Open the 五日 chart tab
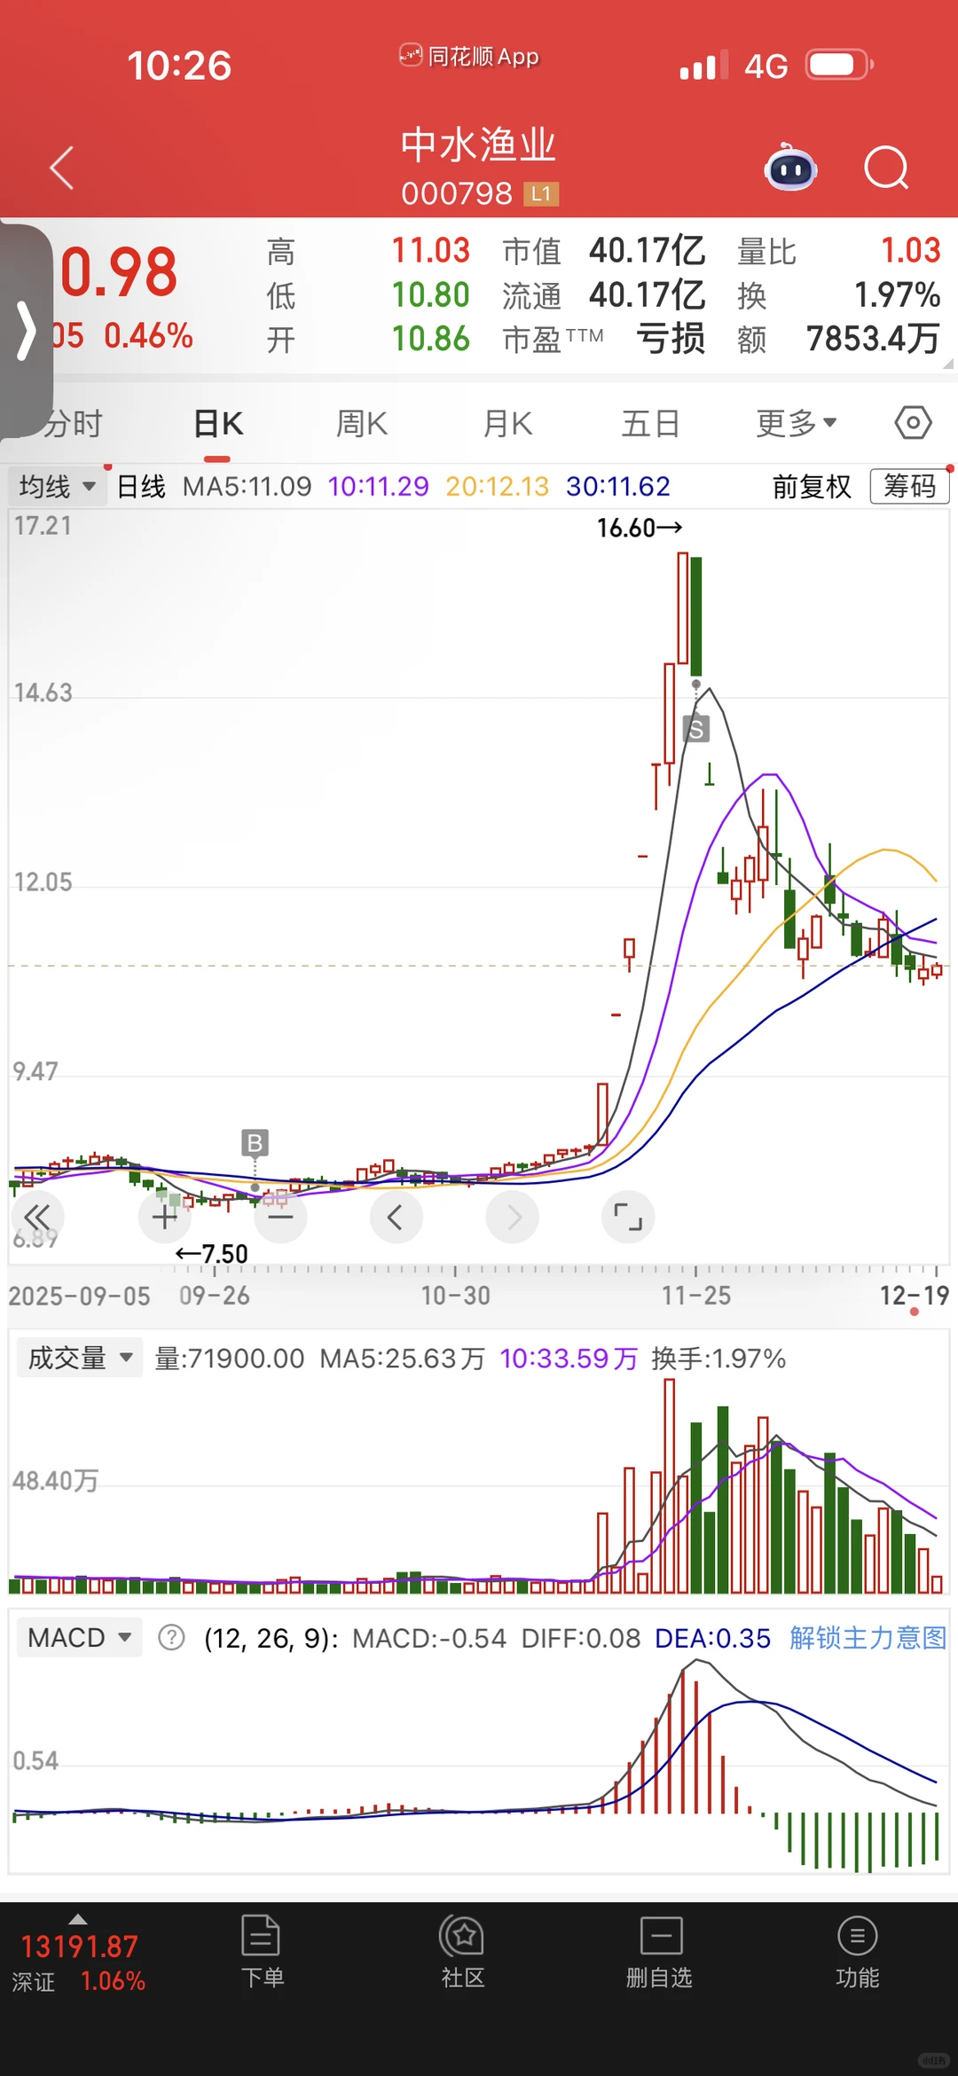 [650, 424]
